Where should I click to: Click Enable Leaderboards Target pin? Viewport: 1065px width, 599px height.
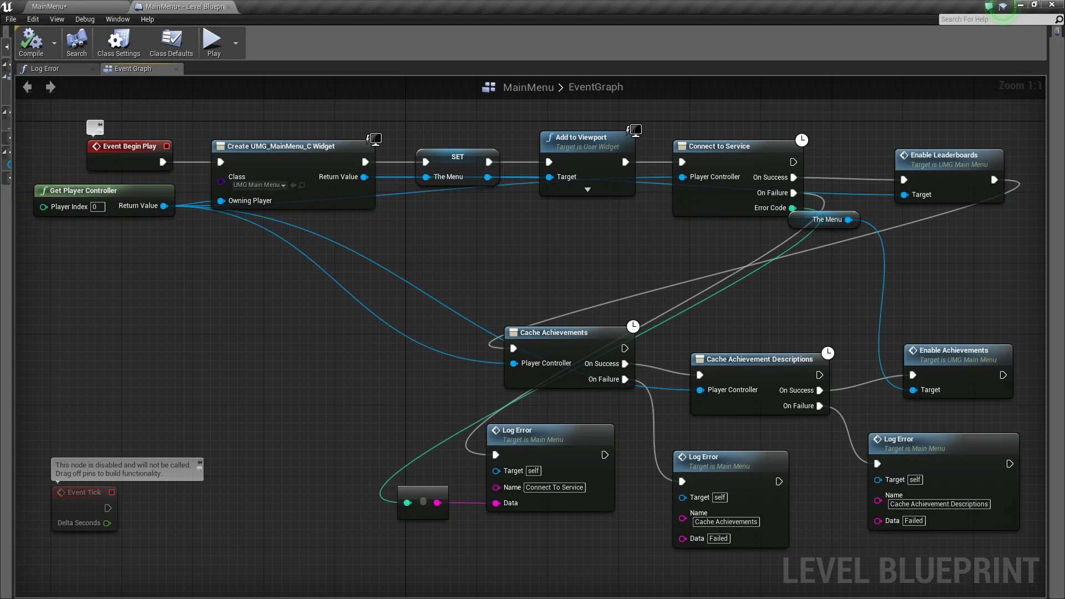904,195
